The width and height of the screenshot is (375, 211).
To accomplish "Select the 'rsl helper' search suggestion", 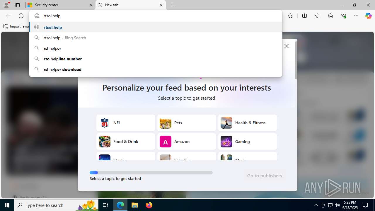I will click(156, 48).
